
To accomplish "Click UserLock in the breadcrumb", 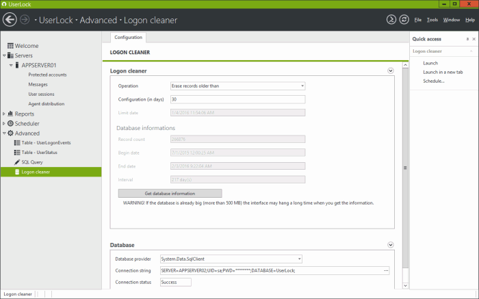I will tap(56, 20).
